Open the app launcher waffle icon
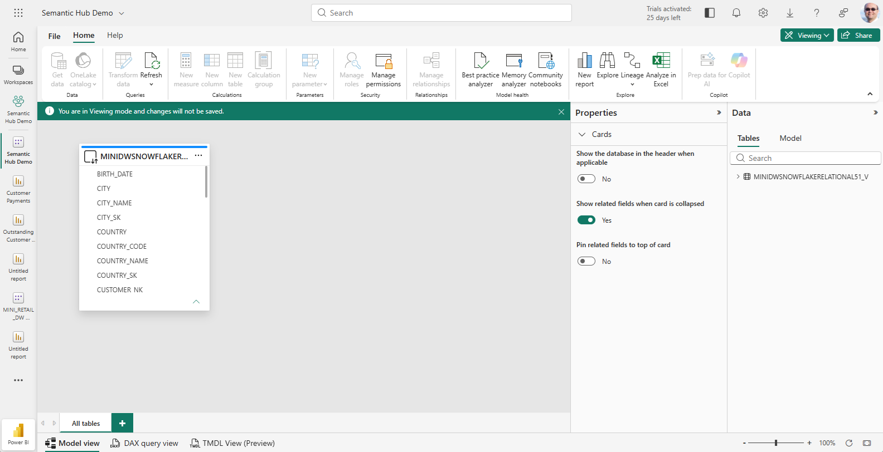The height and width of the screenshot is (452, 883). click(x=18, y=13)
